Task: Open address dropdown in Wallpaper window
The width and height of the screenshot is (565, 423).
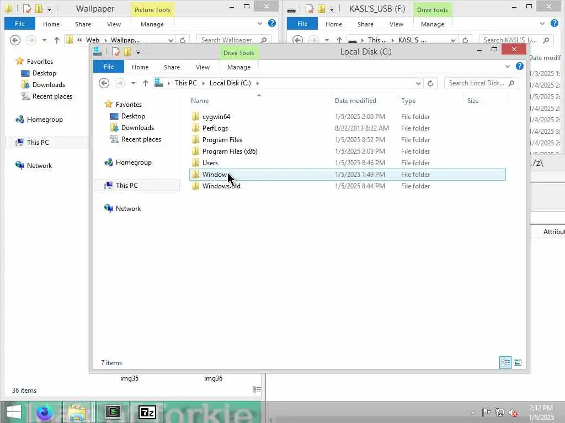Action: click(170, 40)
